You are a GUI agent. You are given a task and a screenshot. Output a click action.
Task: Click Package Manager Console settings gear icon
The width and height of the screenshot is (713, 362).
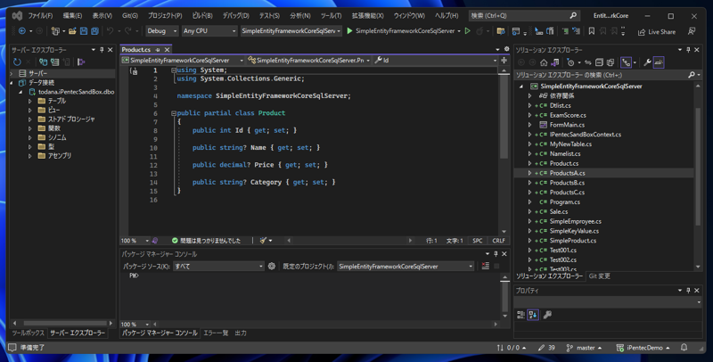[272, 266]
